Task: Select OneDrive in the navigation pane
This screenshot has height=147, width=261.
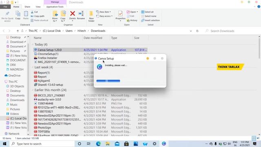Action: coord(13,76)
